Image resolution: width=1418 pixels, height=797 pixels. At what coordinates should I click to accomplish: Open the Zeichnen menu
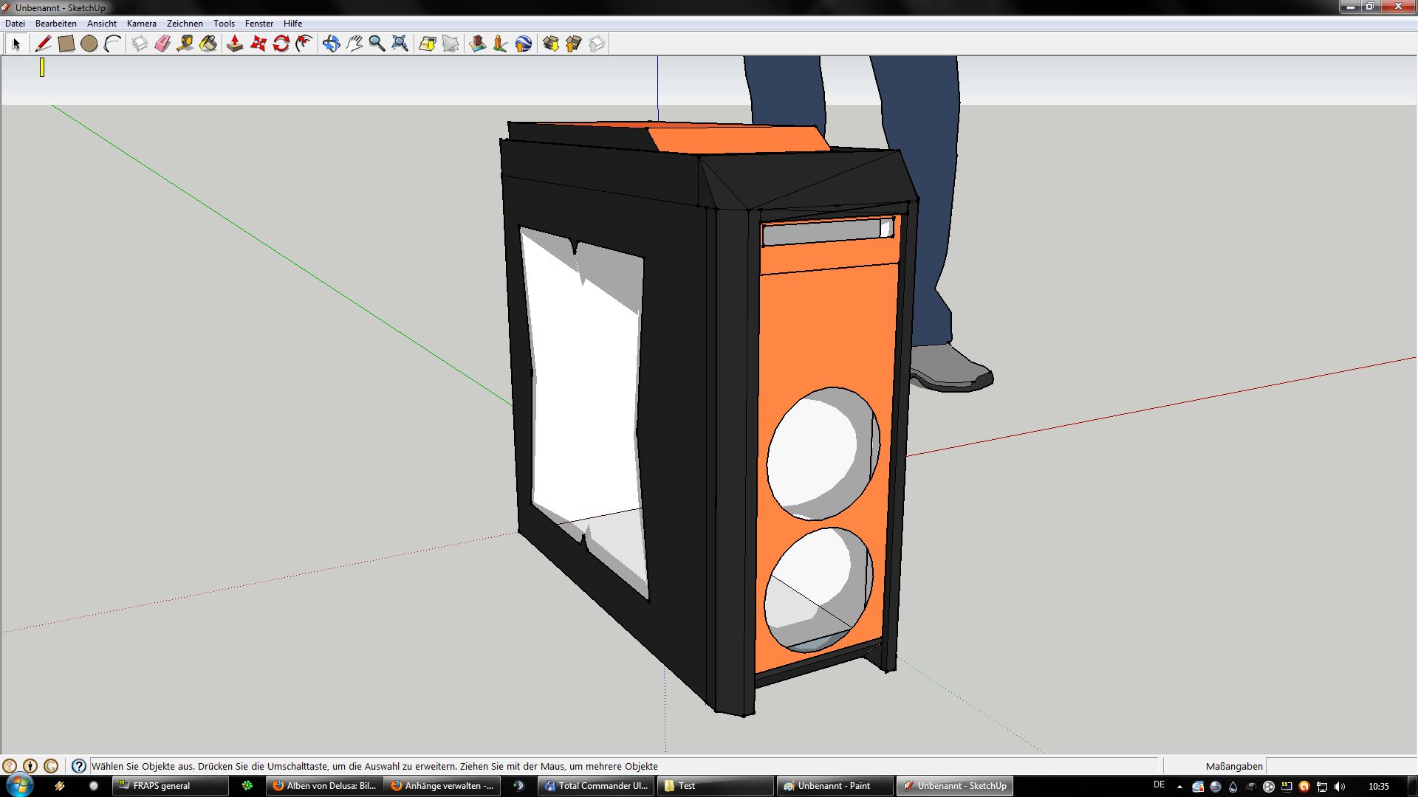click(185, 24)
